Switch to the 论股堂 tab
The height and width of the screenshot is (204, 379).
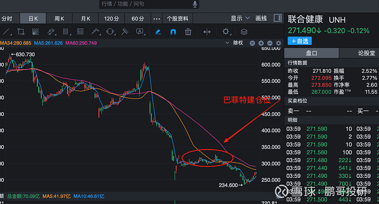(x=359, y=53)
